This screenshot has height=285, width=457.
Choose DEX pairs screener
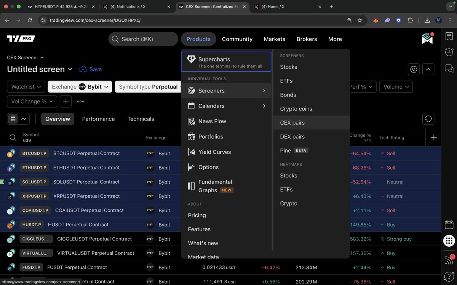pos(312,137)
